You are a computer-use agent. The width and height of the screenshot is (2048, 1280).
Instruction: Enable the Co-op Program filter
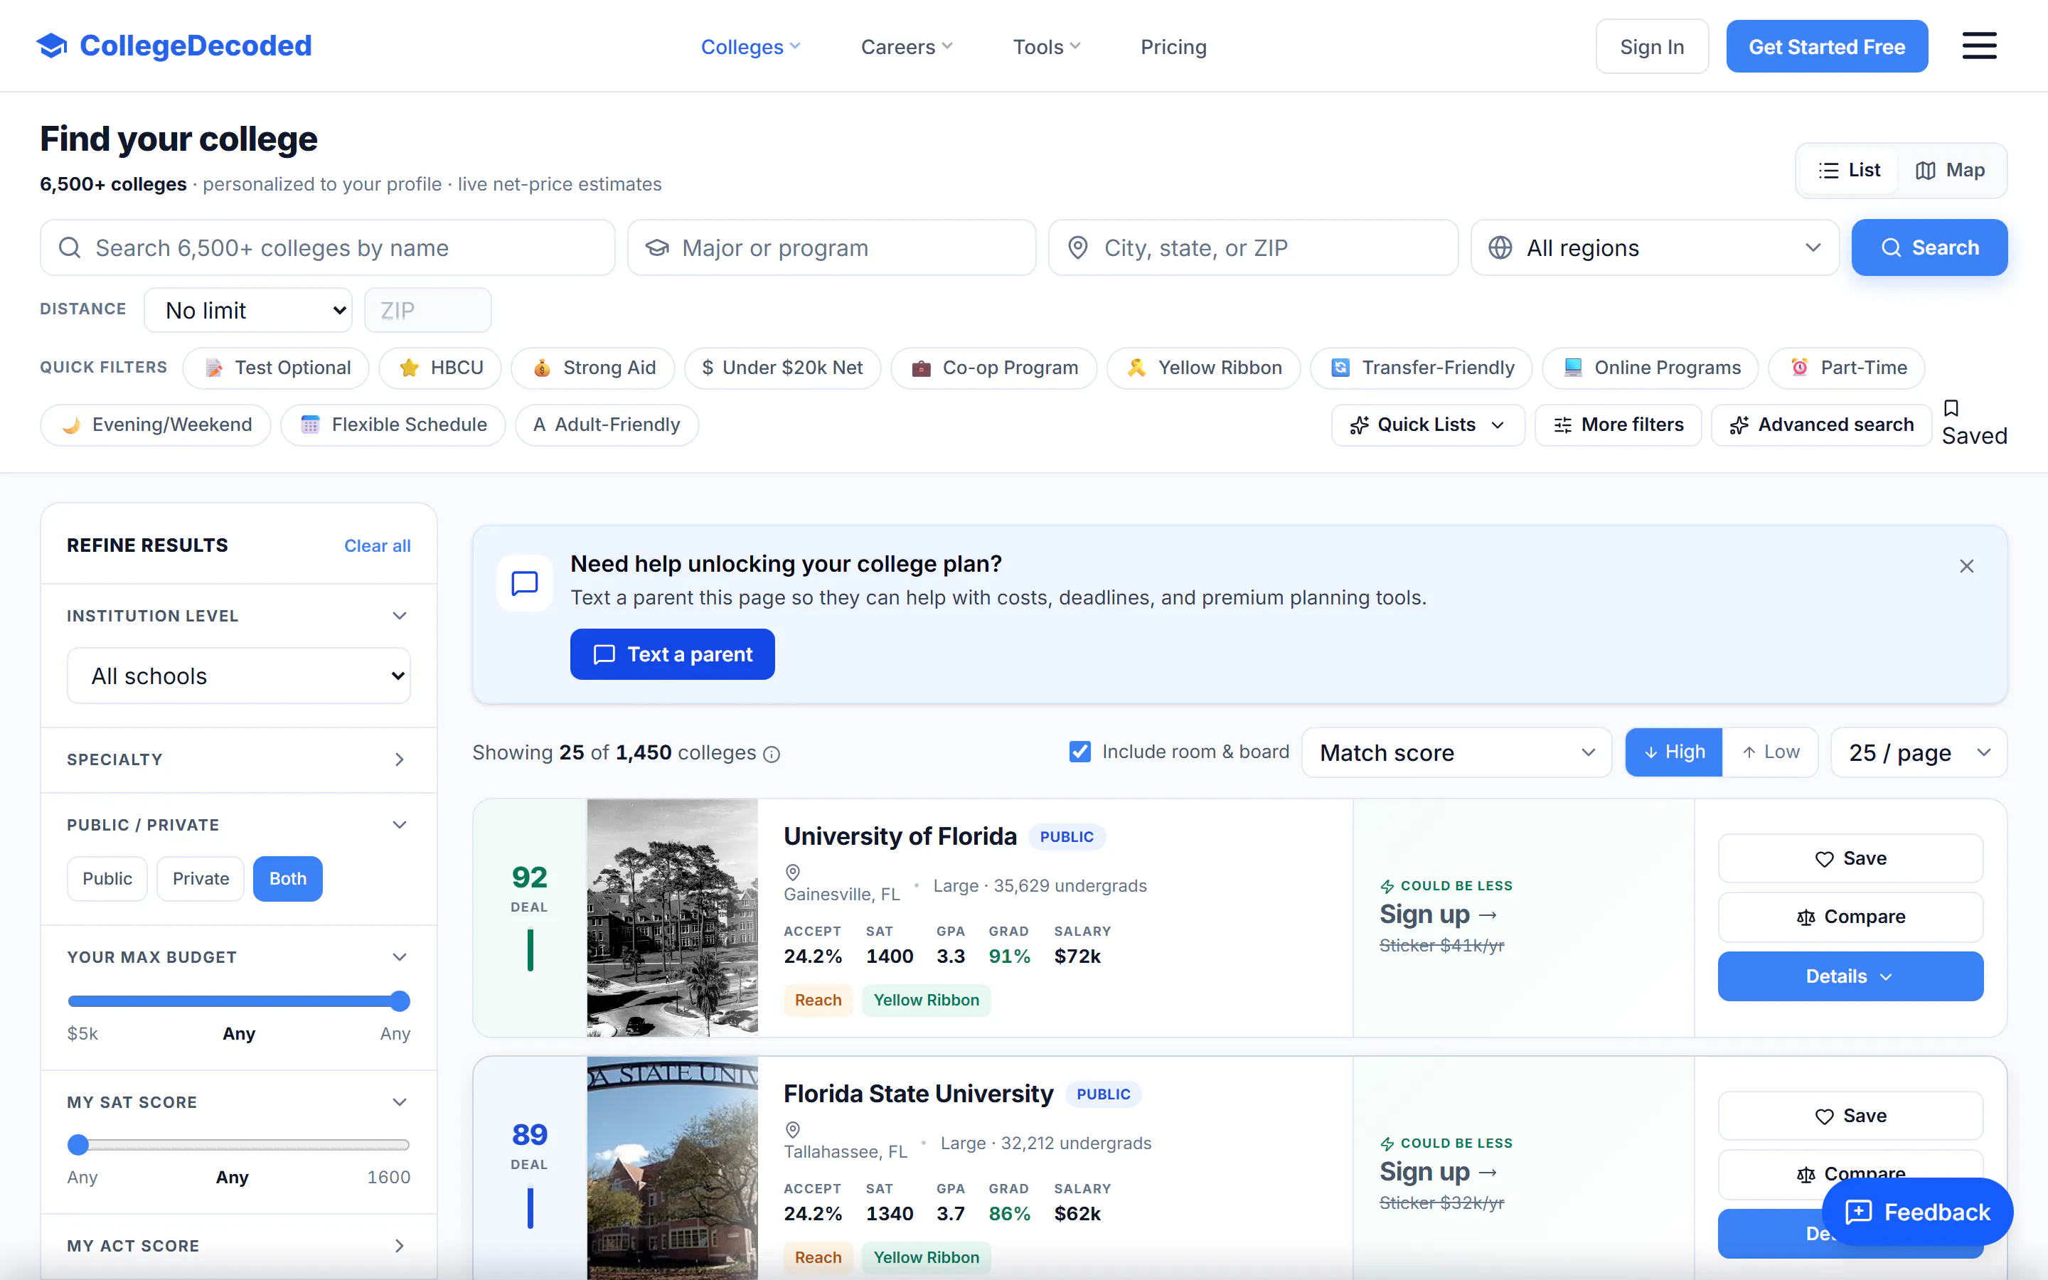tap(993, 368)
